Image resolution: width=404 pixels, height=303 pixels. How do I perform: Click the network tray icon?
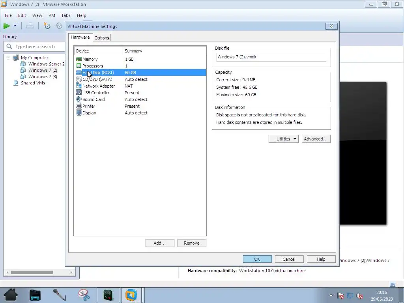[350, 296]
